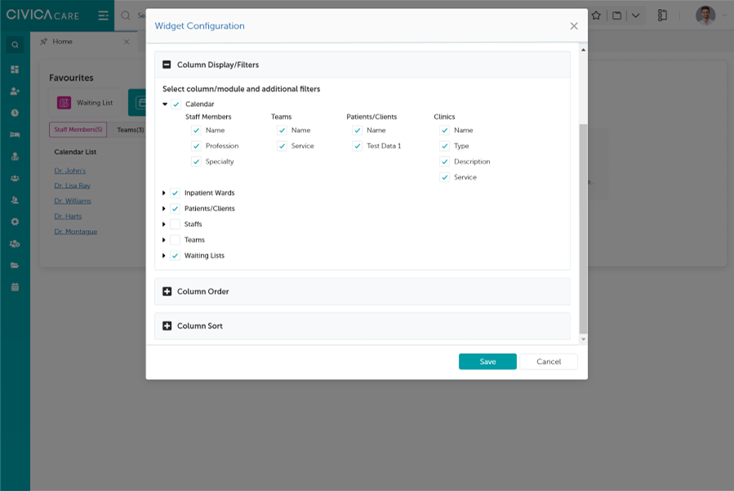Open the folder icon in header
This screenshot has width=734, height=491.
coord(617,15)
